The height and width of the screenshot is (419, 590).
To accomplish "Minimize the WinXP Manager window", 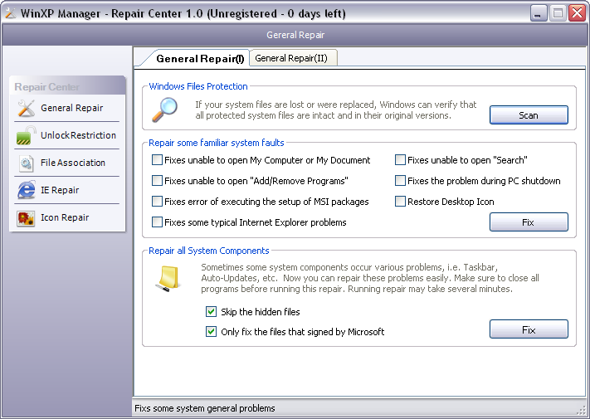I will [x=539, y=13].
